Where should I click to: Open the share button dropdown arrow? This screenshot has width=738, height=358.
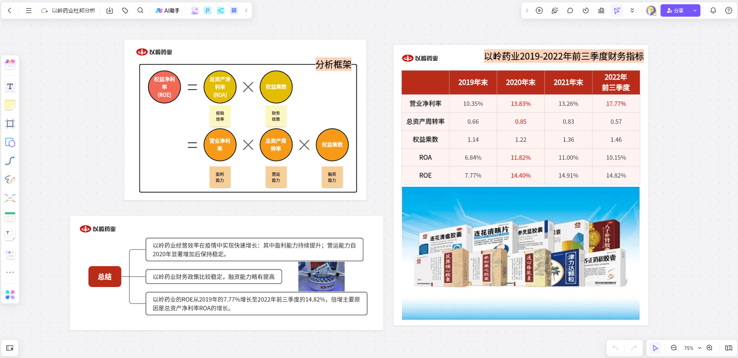click(x=695, y=10)
